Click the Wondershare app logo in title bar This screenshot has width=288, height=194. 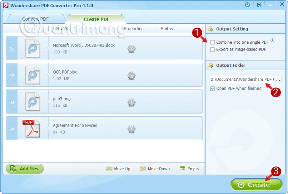(x=5, y=5)
